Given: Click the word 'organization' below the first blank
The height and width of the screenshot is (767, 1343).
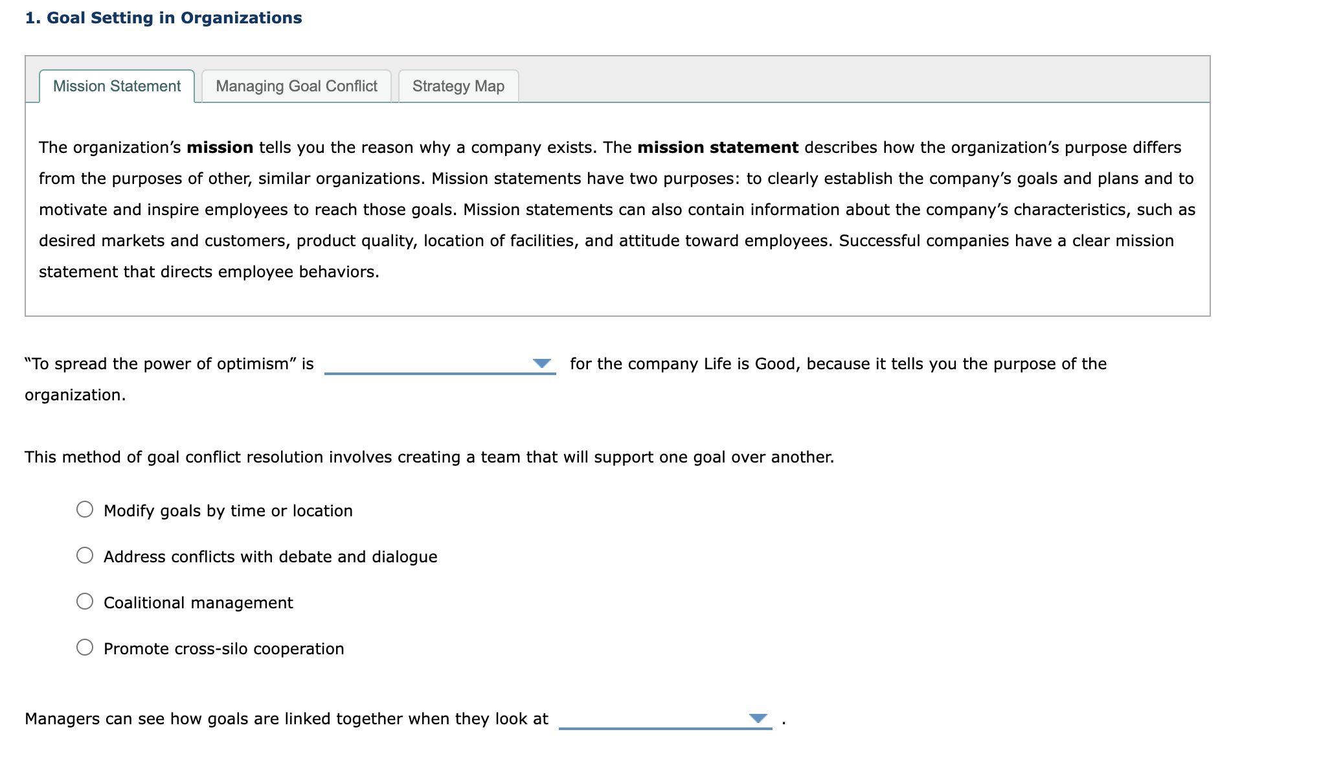Looking at the screenshot, I should click(x=72, y=395).
